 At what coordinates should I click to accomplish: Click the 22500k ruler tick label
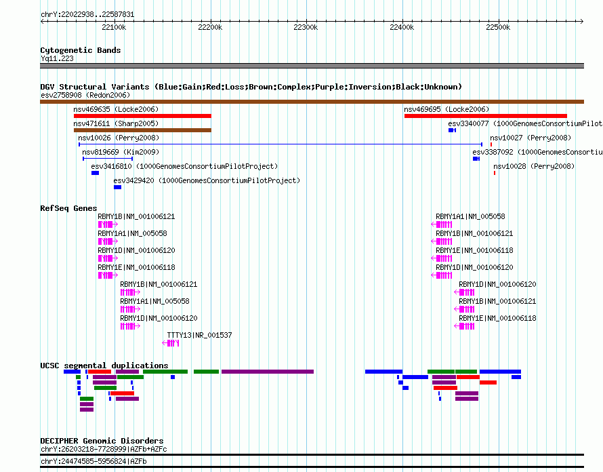[498, 27]
